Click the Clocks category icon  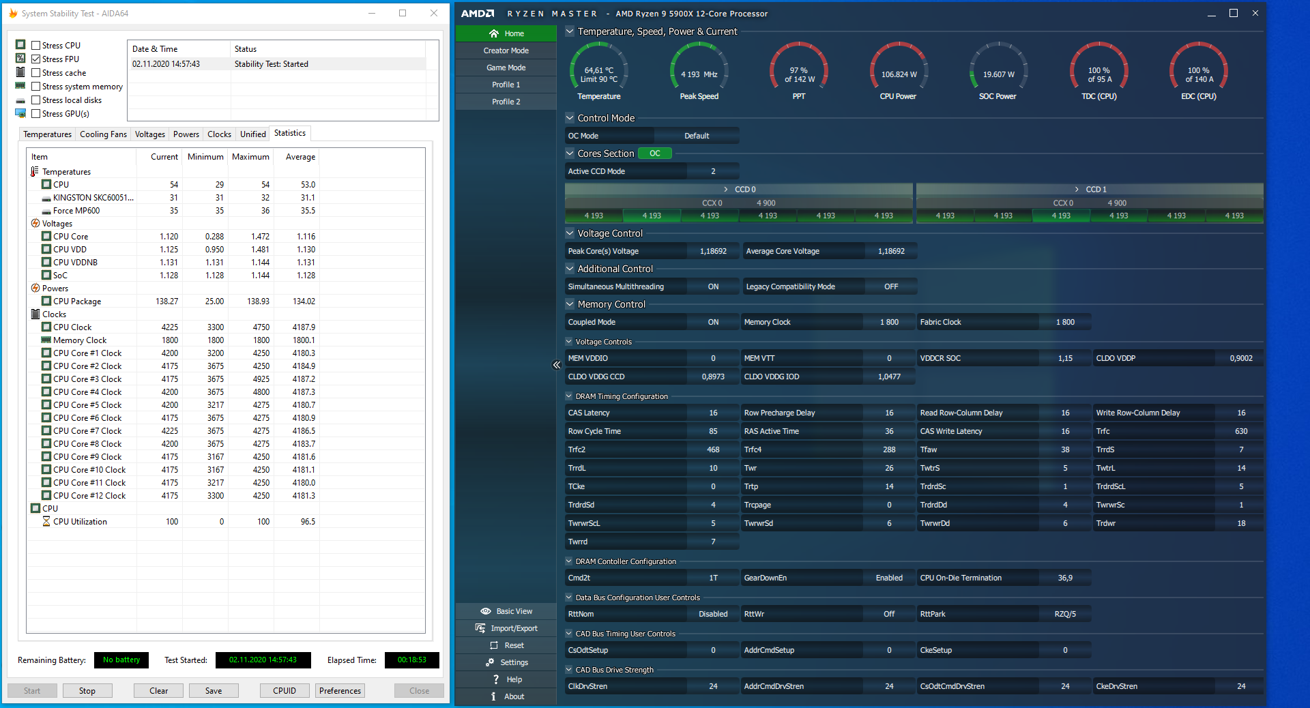(35, 314)
